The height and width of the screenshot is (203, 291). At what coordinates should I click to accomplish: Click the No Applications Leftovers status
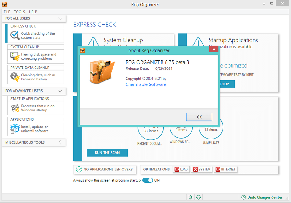tap(104, 169)
